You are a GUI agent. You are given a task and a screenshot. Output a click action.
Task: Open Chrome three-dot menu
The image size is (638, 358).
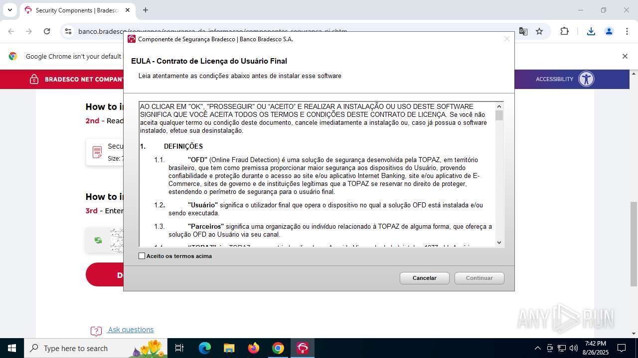627,31
